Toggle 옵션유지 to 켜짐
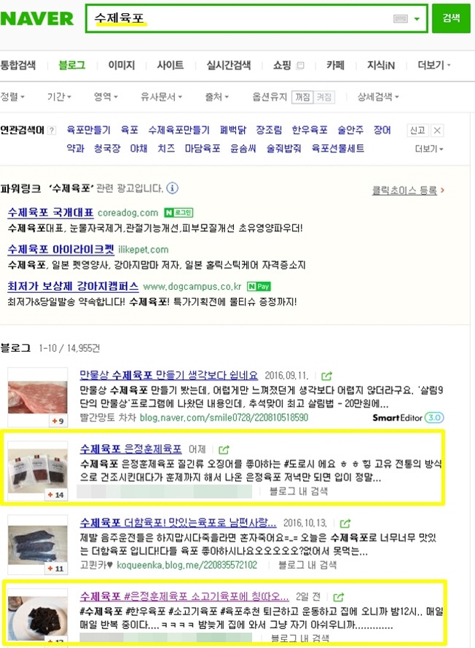Viewport: 475px width, 648px height. 323,97
